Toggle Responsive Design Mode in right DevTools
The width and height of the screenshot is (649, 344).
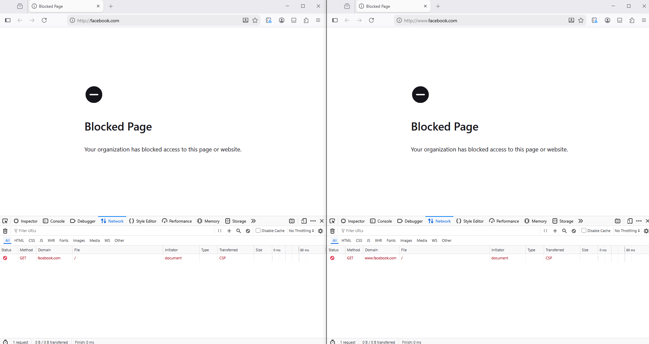[x=630, y=221]
